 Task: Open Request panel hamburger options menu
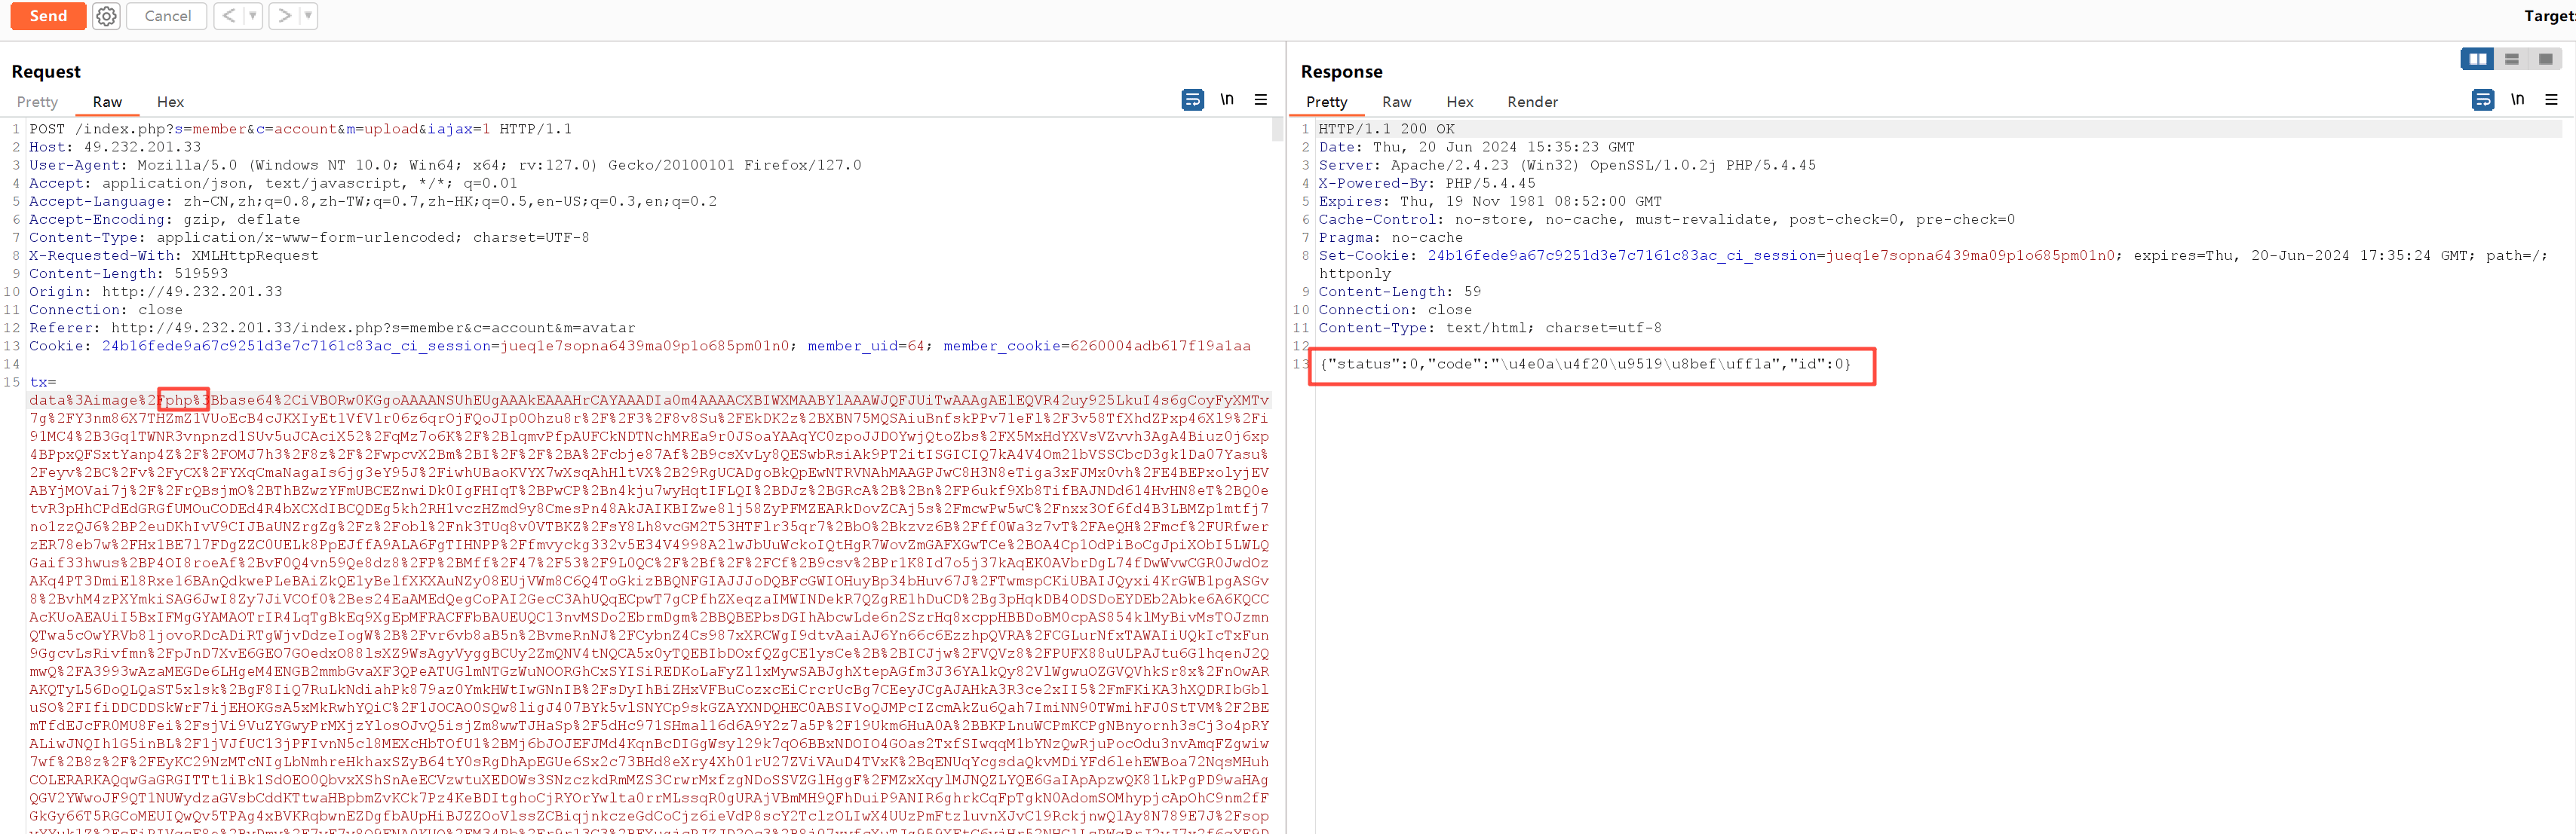tap(1260, 100)
